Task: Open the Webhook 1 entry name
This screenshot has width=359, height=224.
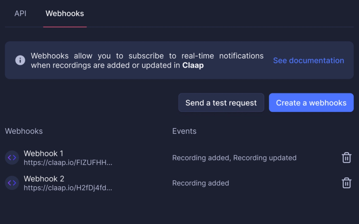Action: click(x=44, y=153)
